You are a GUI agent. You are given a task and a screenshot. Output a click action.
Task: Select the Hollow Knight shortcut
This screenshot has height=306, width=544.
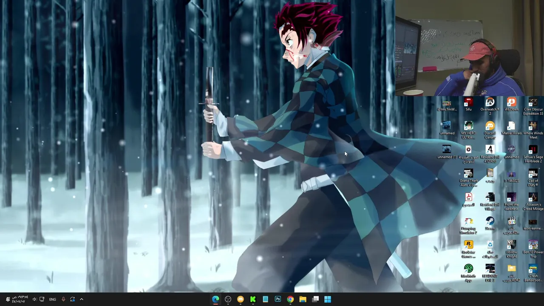point(511,249)
